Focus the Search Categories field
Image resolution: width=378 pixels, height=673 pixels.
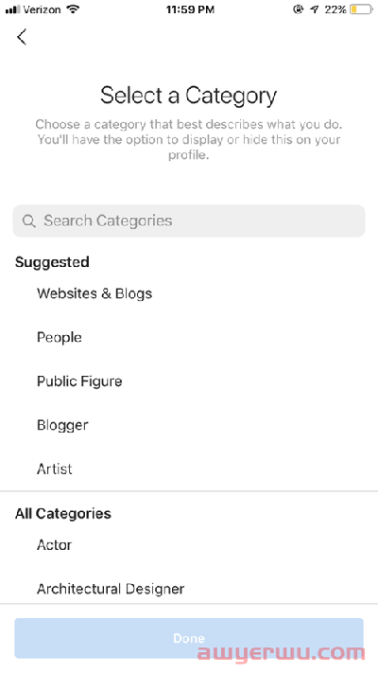point(189,221)
